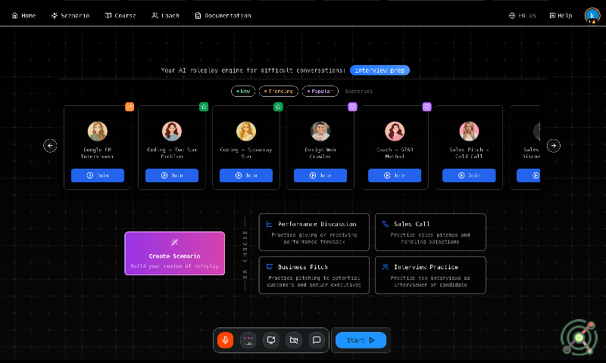Toggle the camera-off button

[294, 340]
